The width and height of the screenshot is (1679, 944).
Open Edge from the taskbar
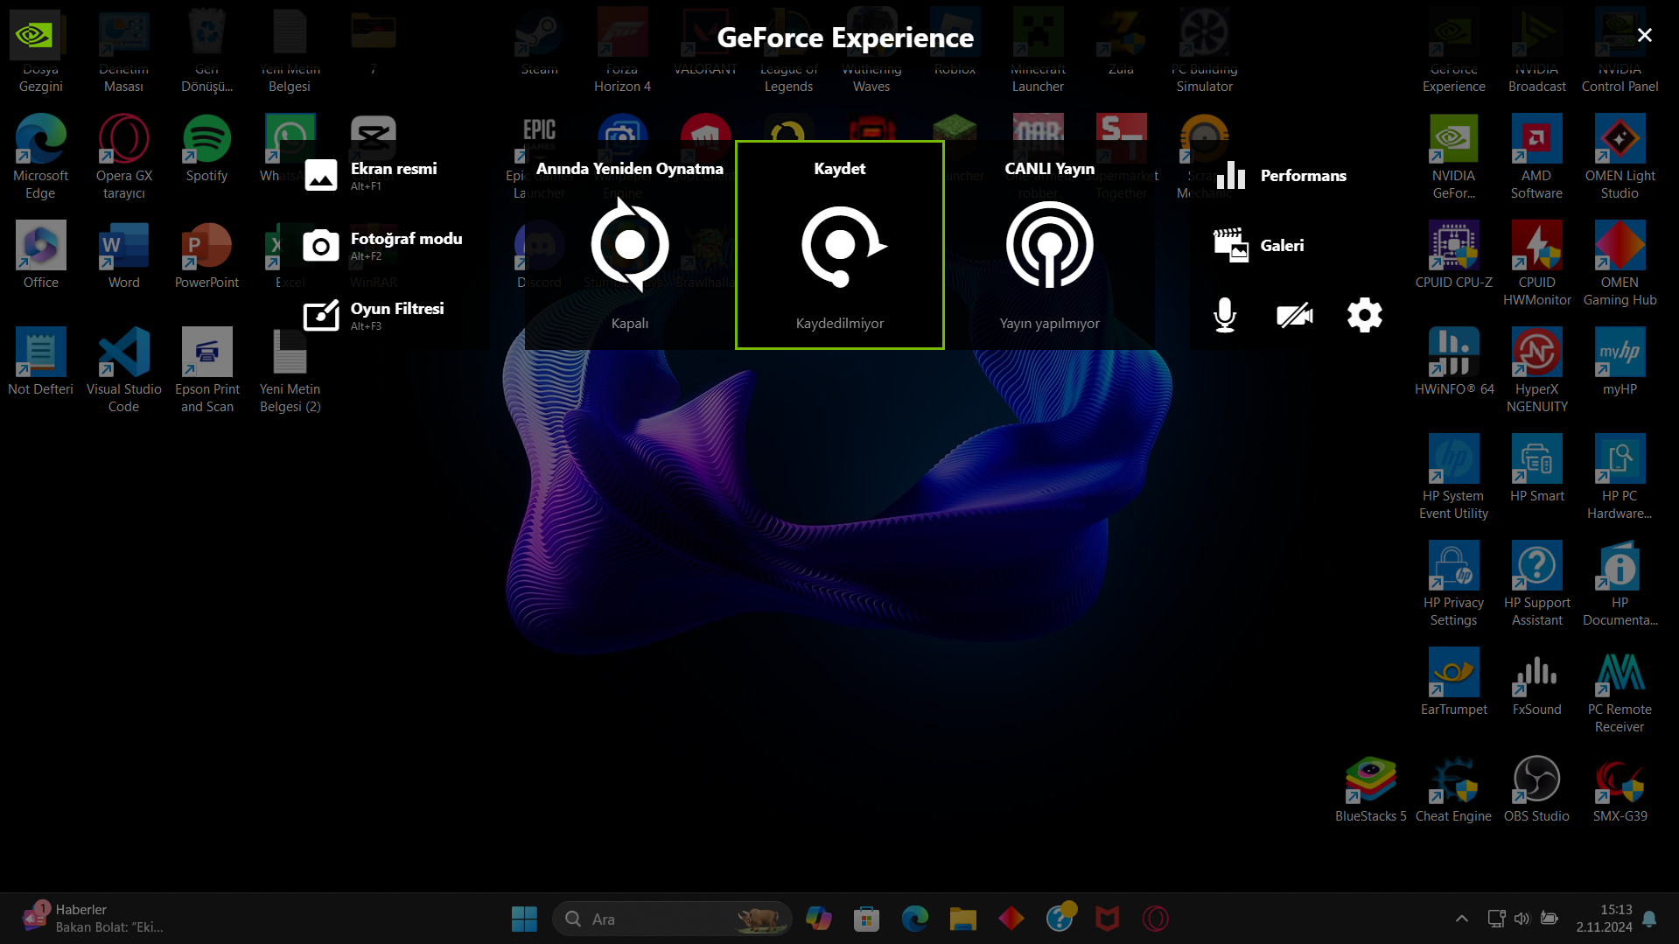[915, 919]
